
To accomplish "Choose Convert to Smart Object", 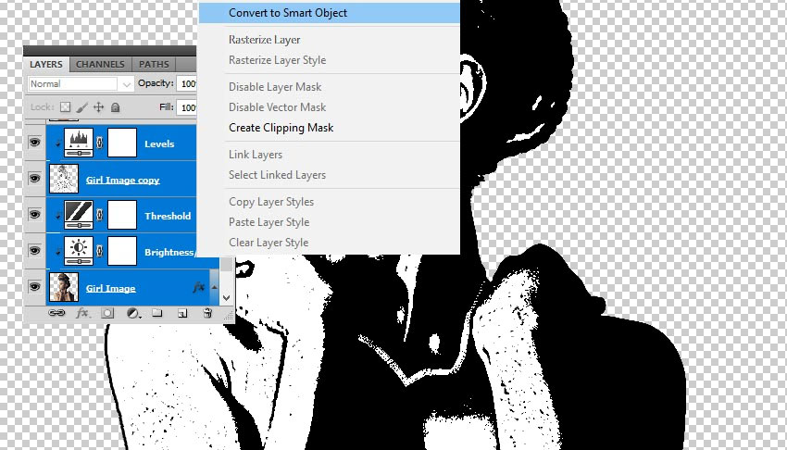I will (330, 13).
